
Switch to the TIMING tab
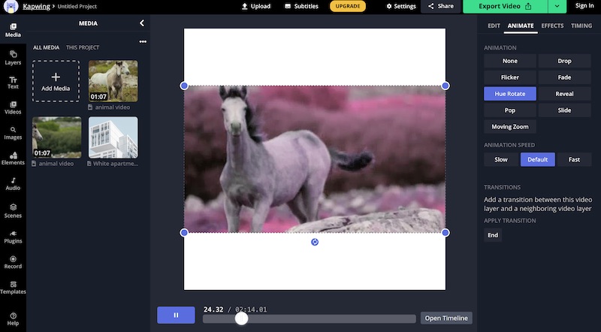[581, 26]
